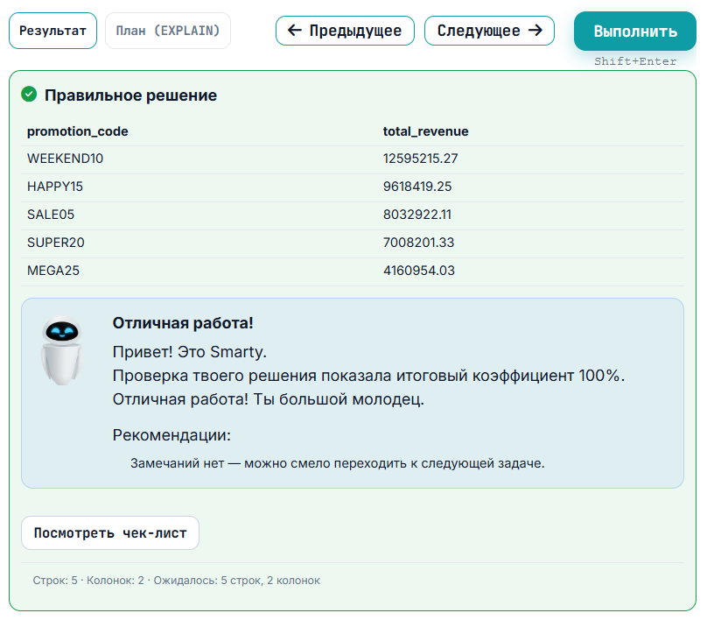The width and height of the screenshot is (707, 620).
Task: Go to the previous task via Предыдущее
Action: point(345,31)
